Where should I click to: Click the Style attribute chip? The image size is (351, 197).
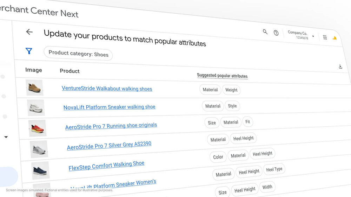pos(232,106)
